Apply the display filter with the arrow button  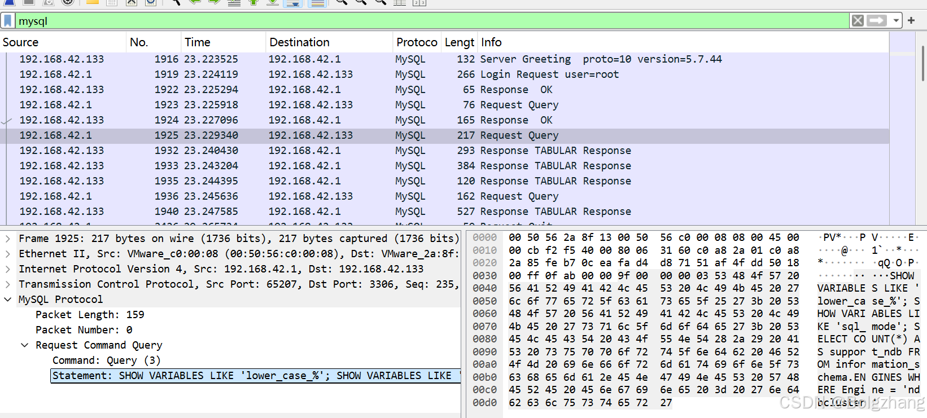tap(877, 21)
